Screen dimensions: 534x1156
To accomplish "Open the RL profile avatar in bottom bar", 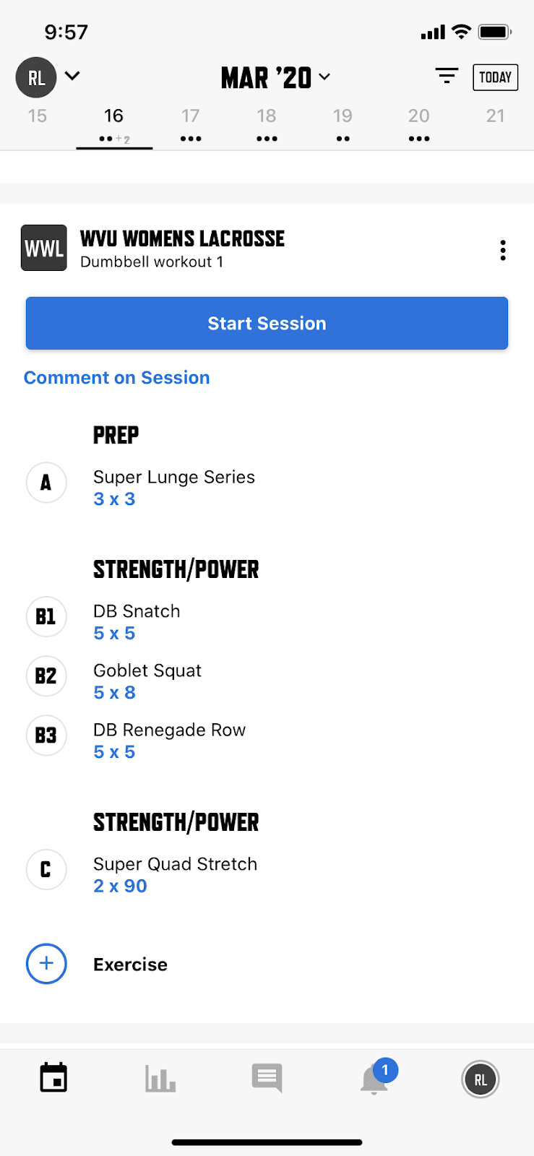I will [481, 1079].
